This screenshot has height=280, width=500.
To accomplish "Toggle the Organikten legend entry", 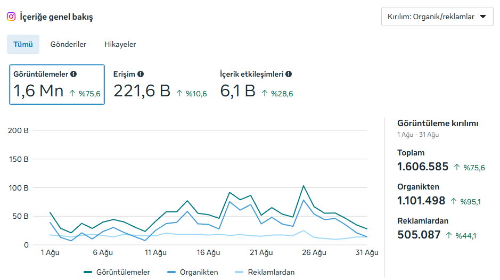I will [193, 272].
